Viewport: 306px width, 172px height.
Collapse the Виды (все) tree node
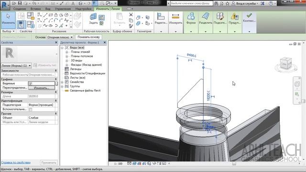(62, 48)
